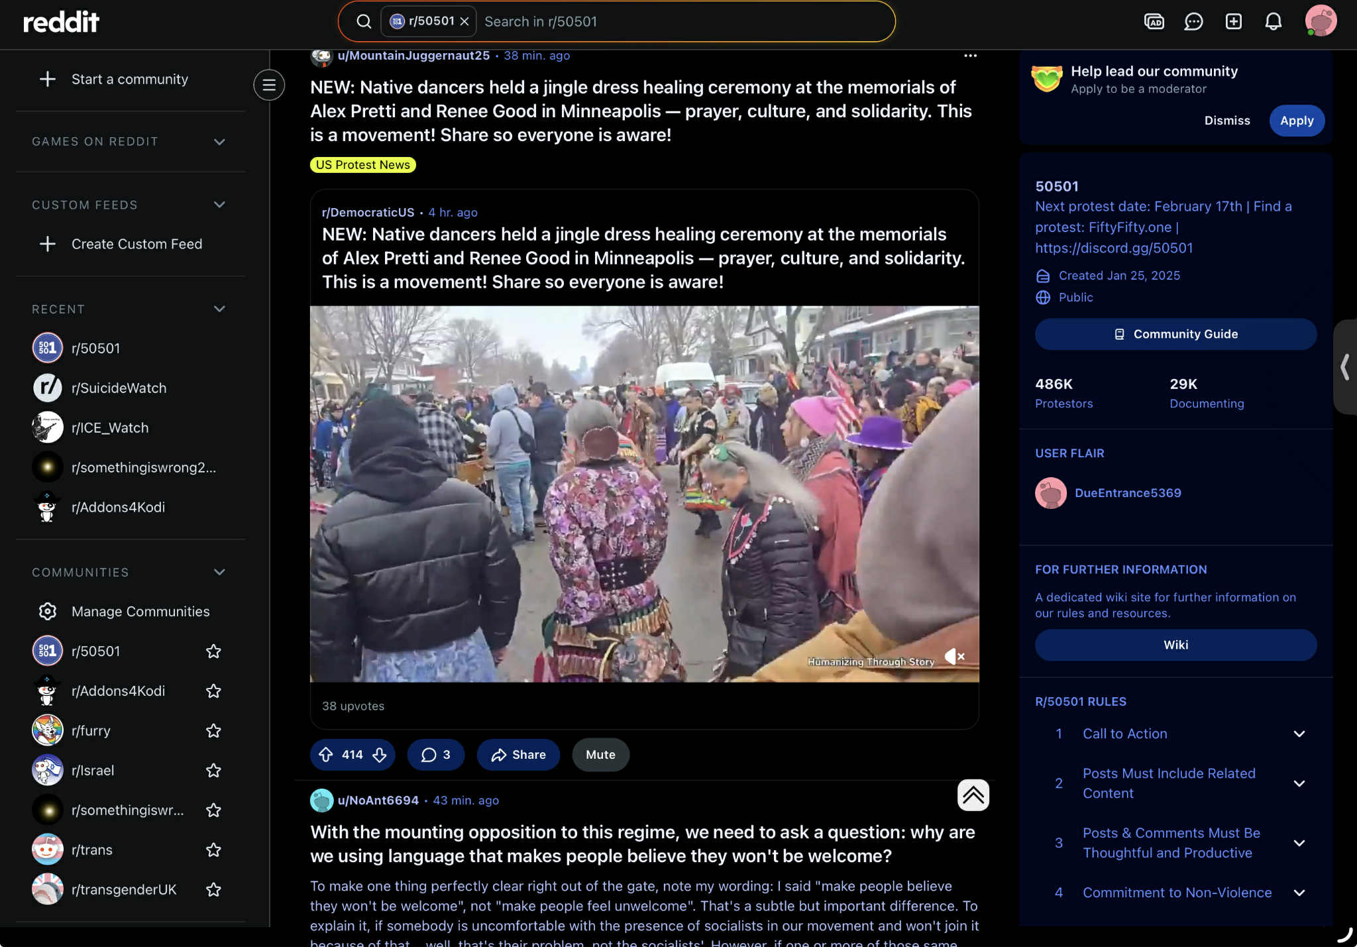Viewport: 1357px width, 947px height.
Task: Click the advertise on Reddit icon
Action: [x=1154, y=22]
